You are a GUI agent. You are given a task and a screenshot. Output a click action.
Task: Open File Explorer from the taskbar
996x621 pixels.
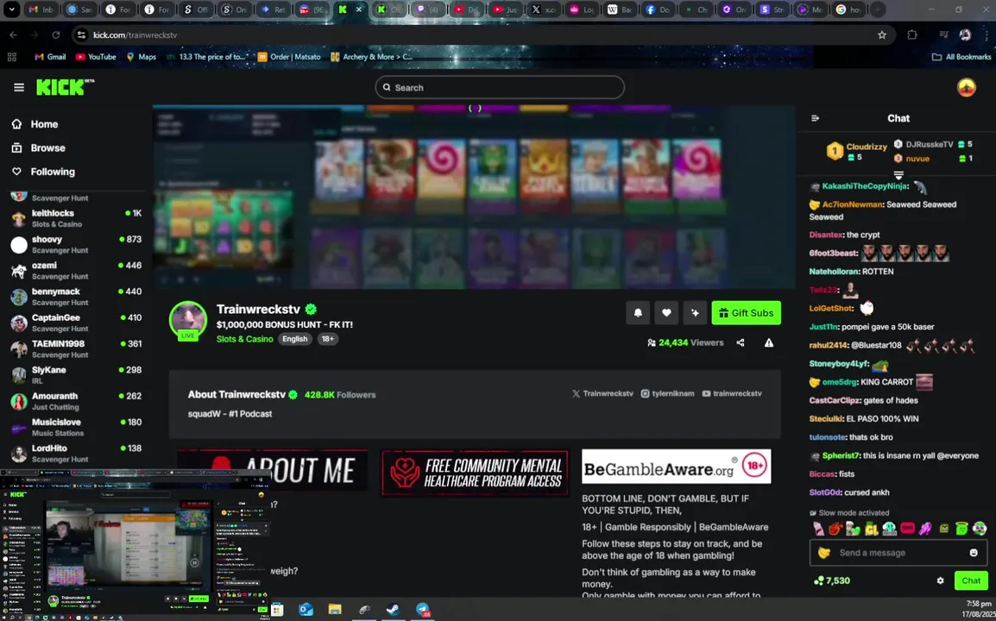[x=335, y=610]
